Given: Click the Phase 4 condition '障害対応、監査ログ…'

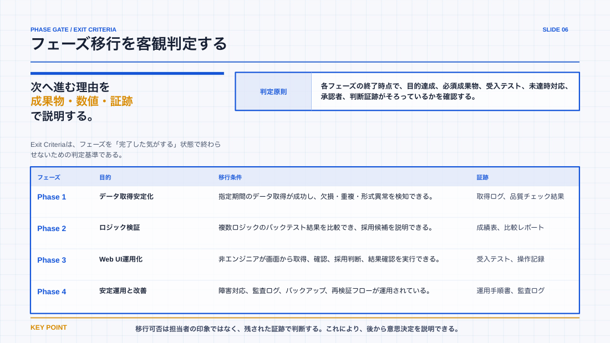Looking at the screenshot, I should (324, 290).
